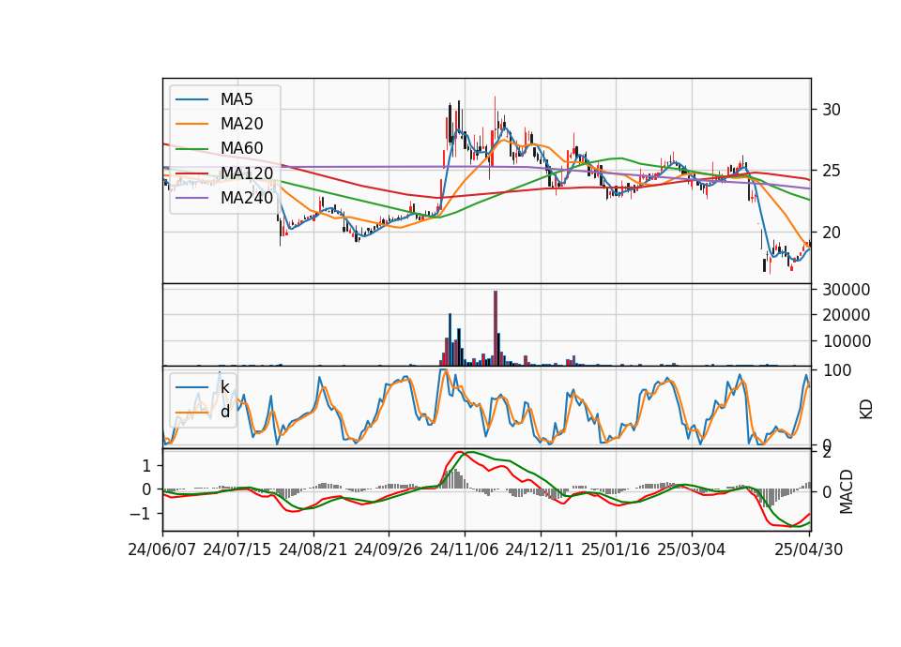901x647 pixels.
Task: Click the 24/11/06 date tick label
Action: click(x=465, y=549)
